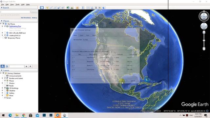210x118 pixels.
Task: Open Lightroom from the taskbar
Action: tap(51, 115)
